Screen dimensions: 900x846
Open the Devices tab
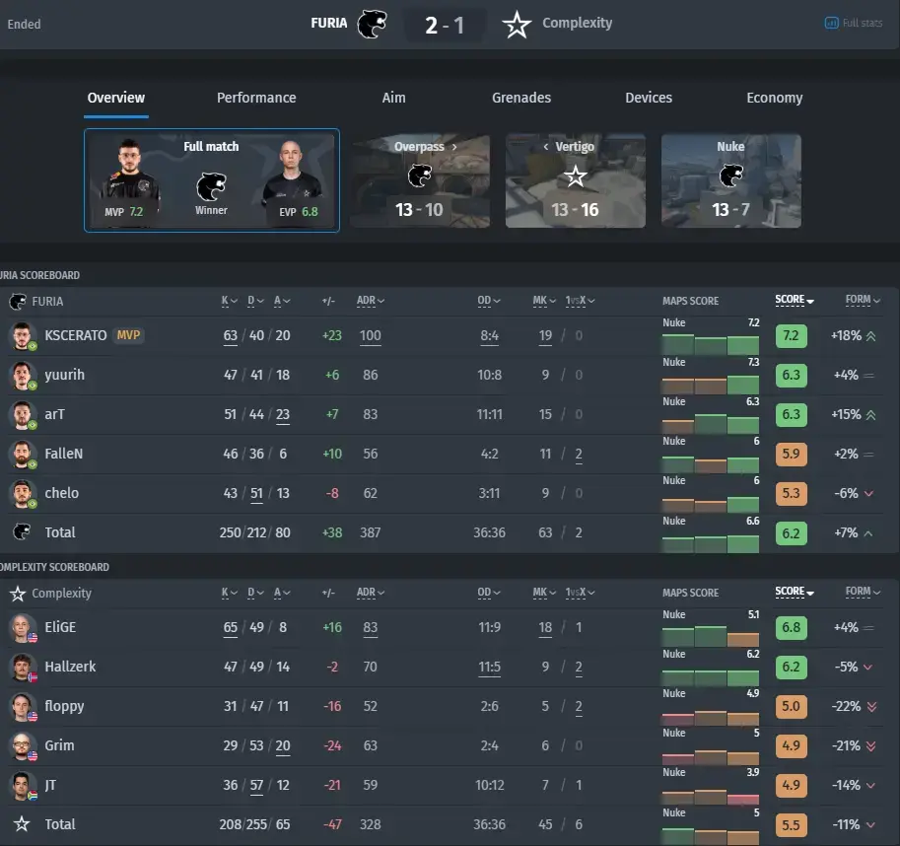click(x=649, y=99)
